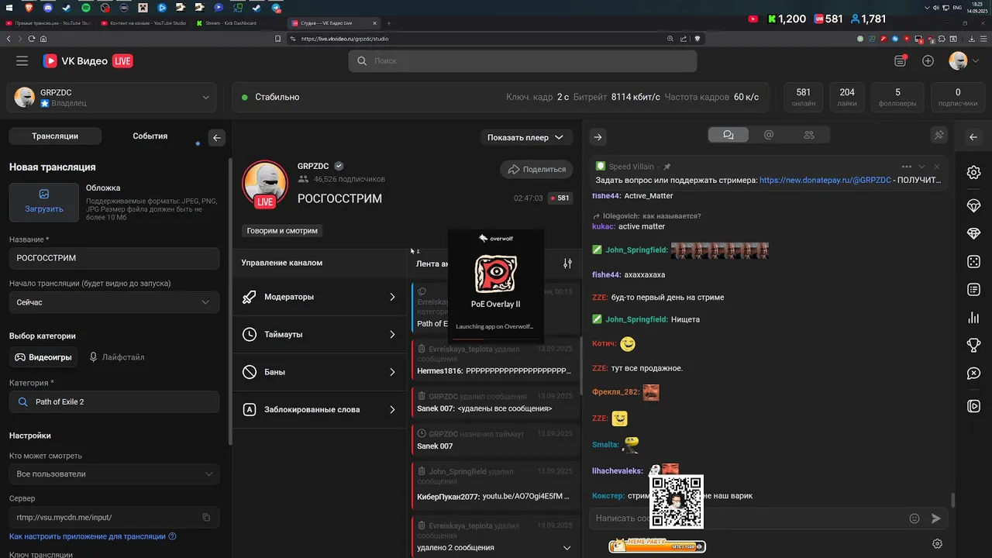Viewport: 992px width, 558px height.
Task: Switch to Stream - Kick Dashboard browser tab
Action: click(x=231, y=23)
